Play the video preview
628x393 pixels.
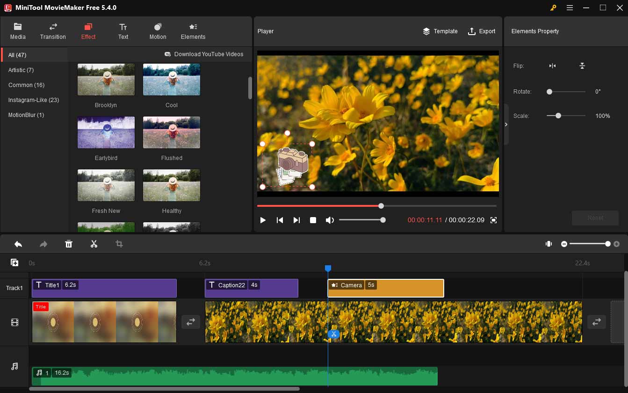click(x=263, y=220)
